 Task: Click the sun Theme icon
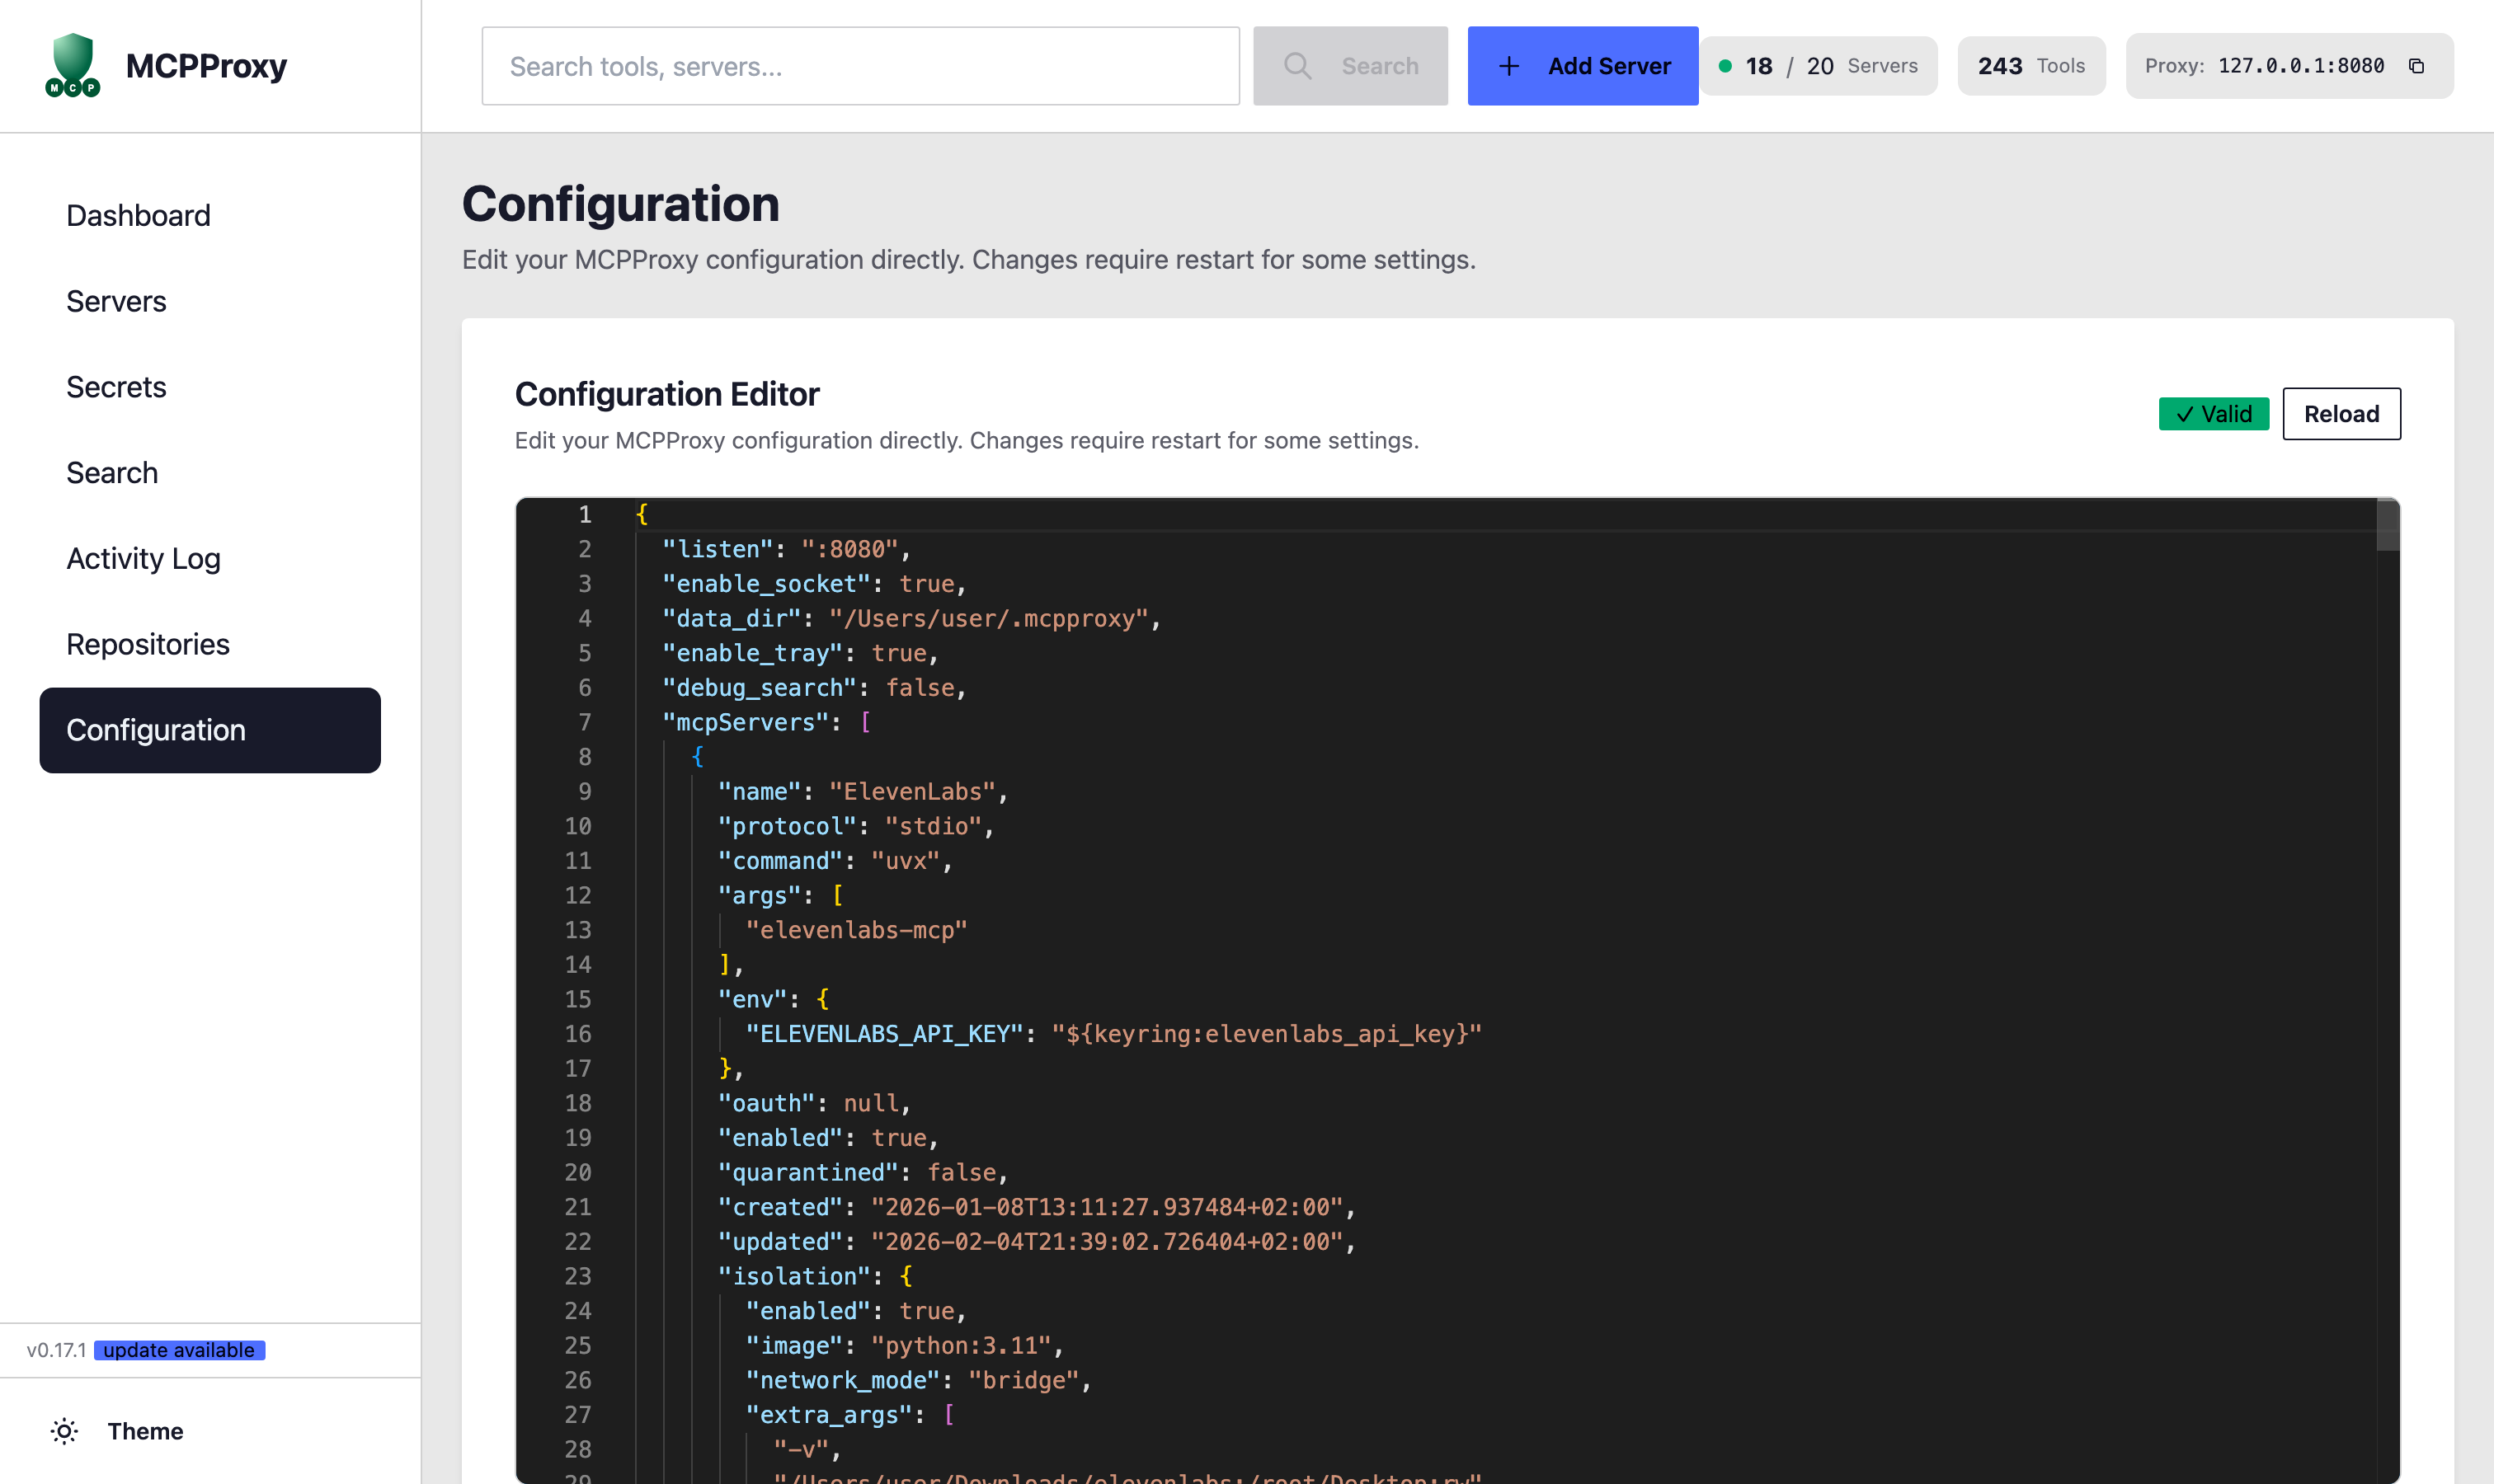(x=64, y=1431)
